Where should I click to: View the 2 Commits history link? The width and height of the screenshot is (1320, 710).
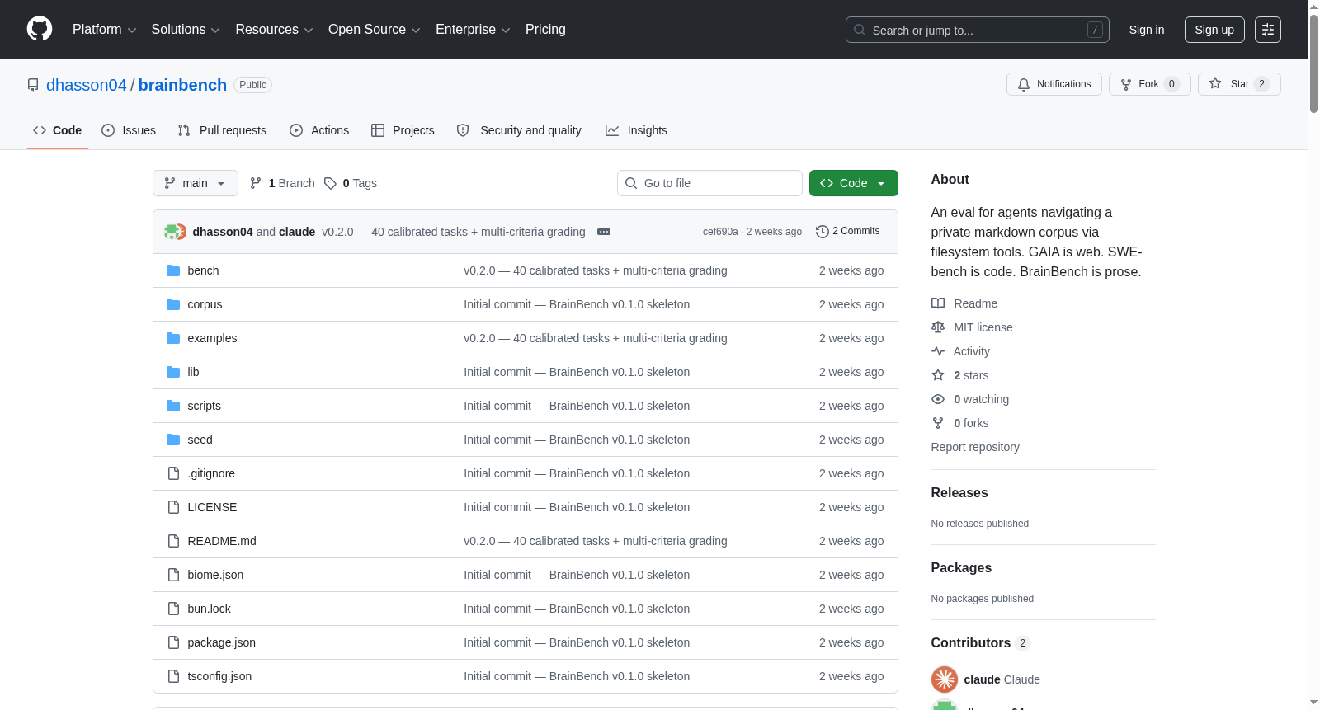tap(847, 232)
